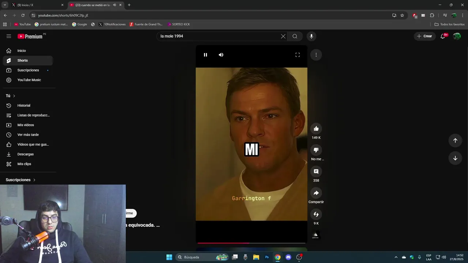Dislike the Short with thumbs down

[316, 150]
